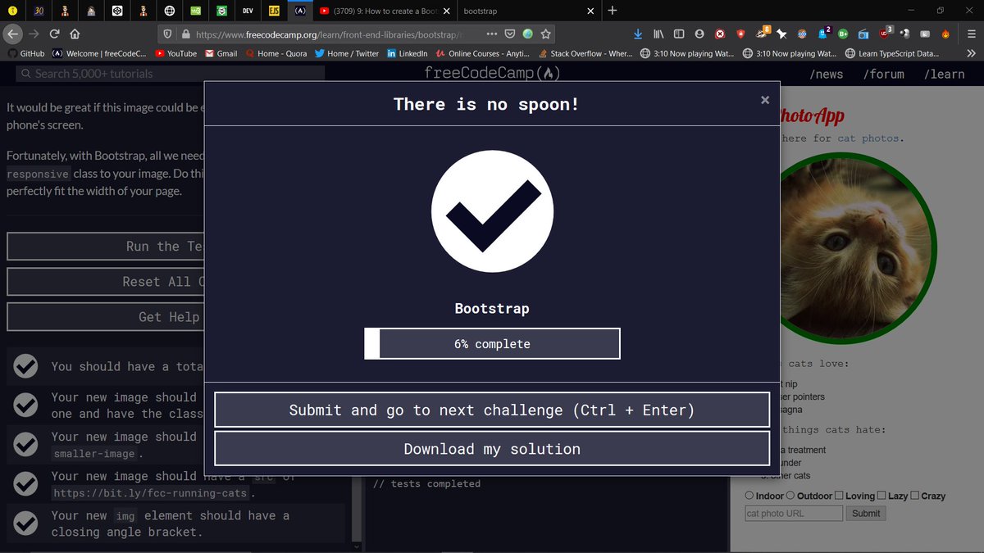
Task: Toggle the sidebar icon in toolbar
Action: 679,34
